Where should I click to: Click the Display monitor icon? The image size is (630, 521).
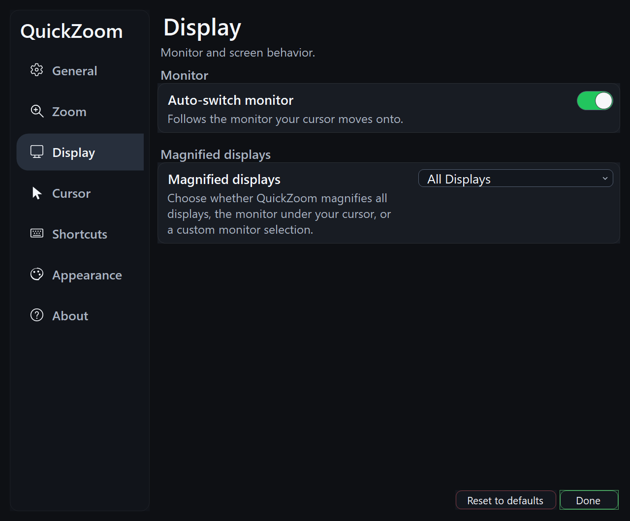pyautogui.click(x=37, y=152)
